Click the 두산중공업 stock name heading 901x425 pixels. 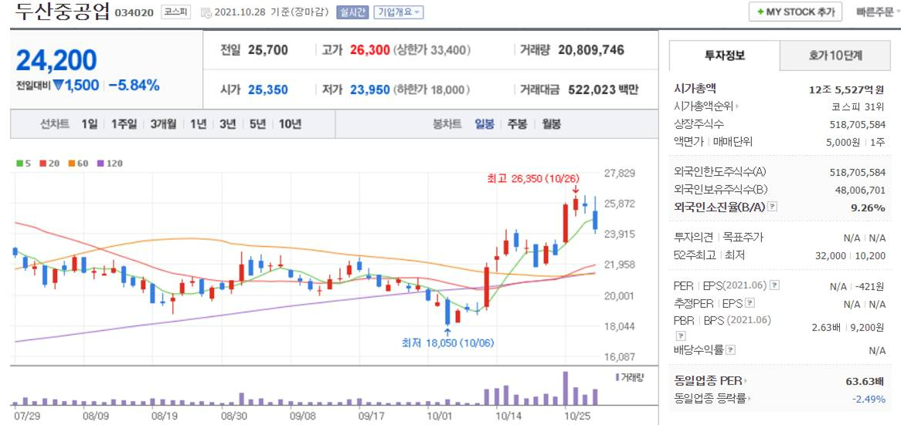62,12
